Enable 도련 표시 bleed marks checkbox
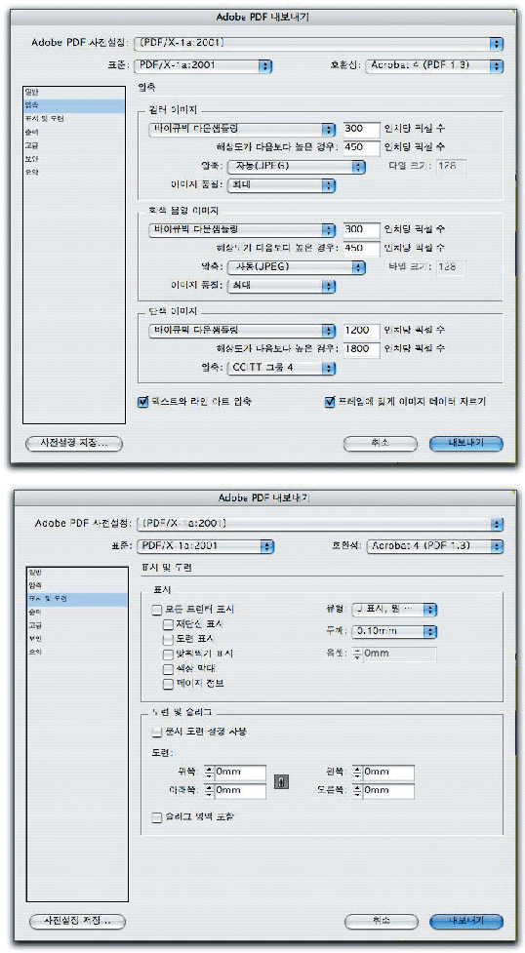525x953 pixels. [x=168, y=639]
